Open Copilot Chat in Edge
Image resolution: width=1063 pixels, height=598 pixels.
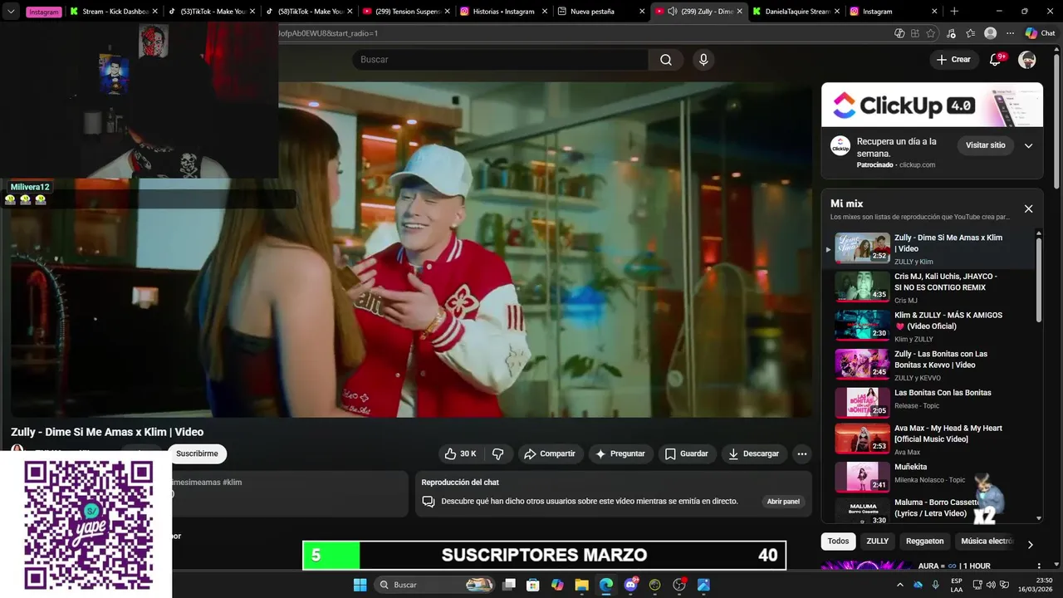[x=1040, y=33]
